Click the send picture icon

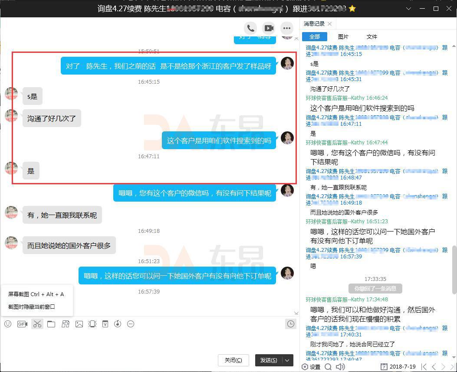click(79, 324)
